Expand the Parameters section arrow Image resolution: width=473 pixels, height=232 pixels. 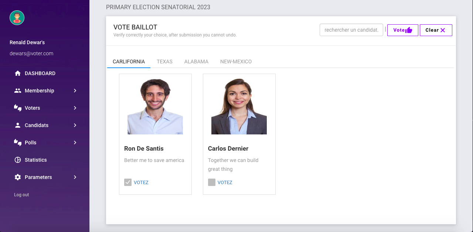click(75, 177)
